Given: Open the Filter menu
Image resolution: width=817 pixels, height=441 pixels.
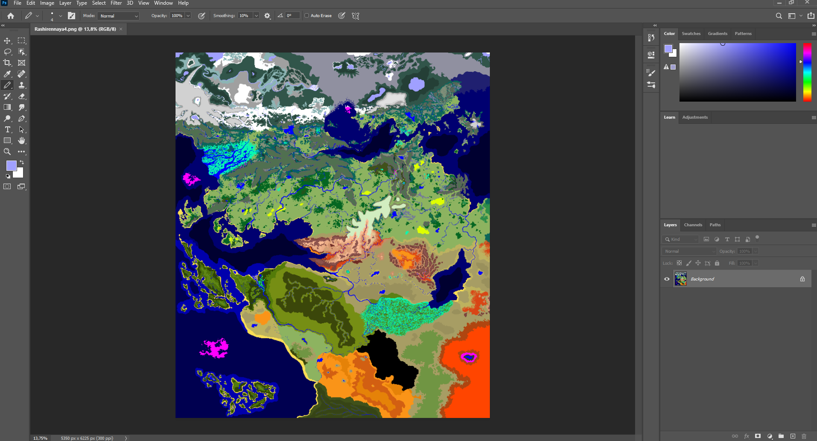Looking at the screenshot, I should click(116, 3).
